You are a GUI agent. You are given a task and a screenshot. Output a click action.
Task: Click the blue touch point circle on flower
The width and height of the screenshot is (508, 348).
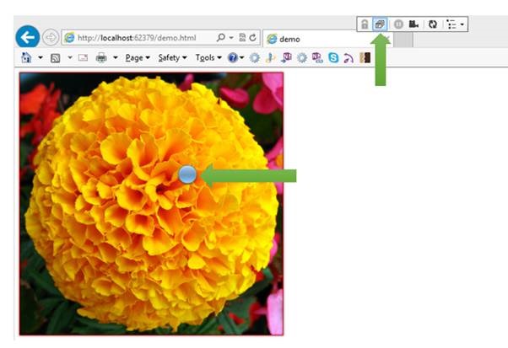187,174
